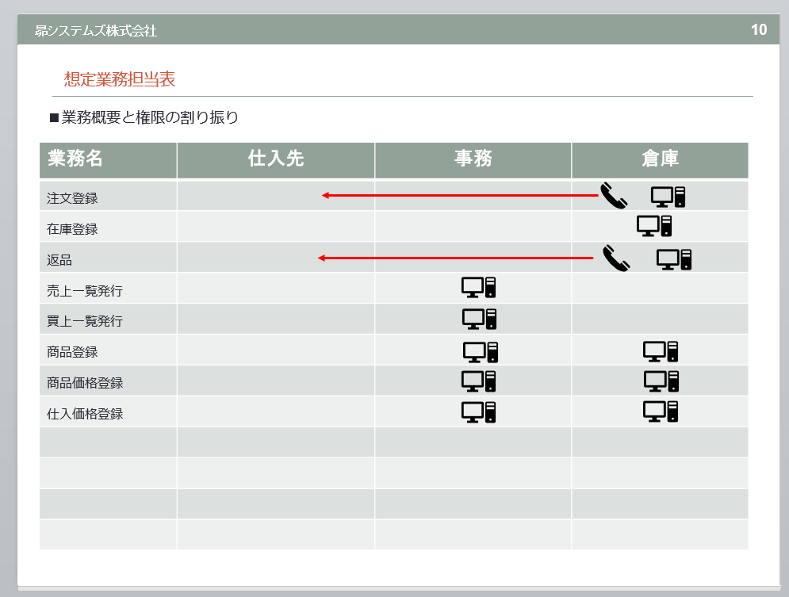Select the red arrow in the 注文登録 row

[x=460, y=195]
